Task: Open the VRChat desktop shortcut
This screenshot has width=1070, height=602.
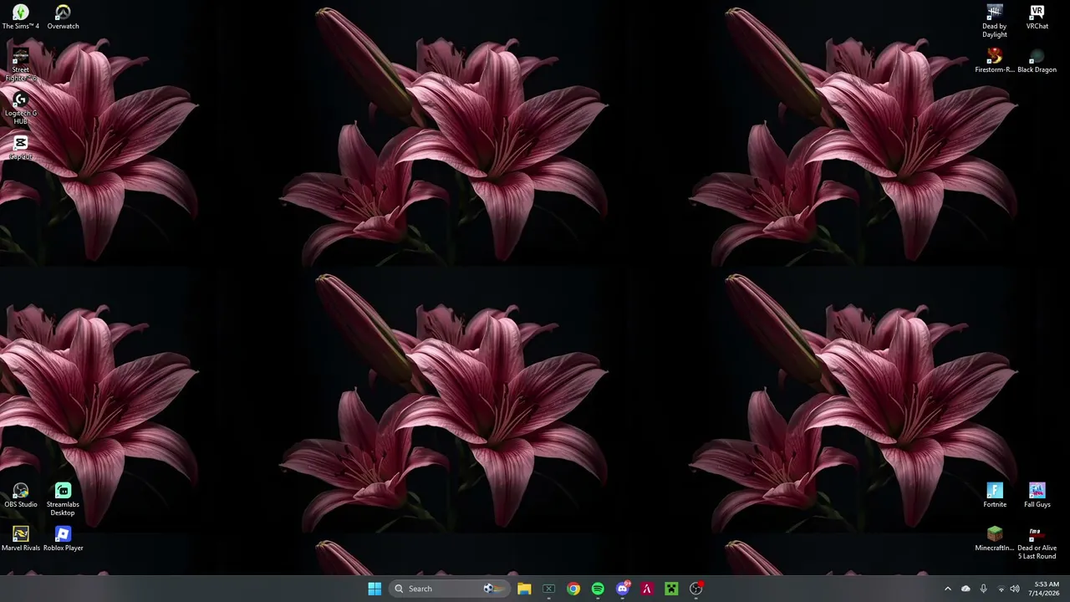Action: [x=1037, y=18]
